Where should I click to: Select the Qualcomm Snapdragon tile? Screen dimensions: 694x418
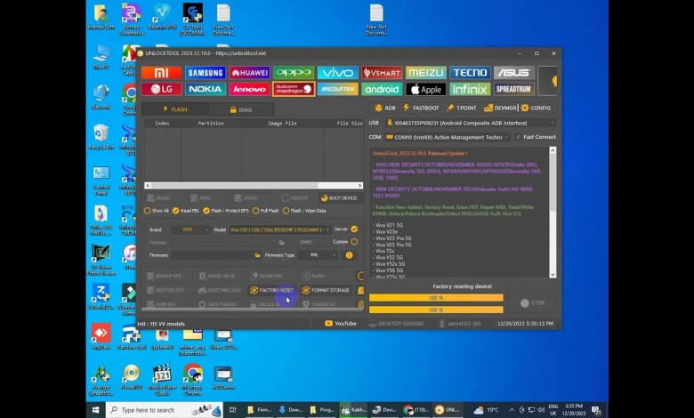tap(294, 89)
